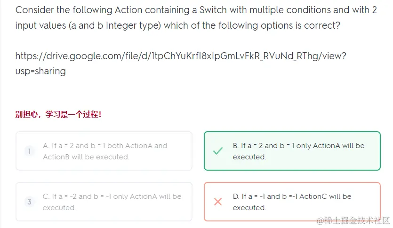Click the red Chinese feedback message 别担心
This screenshot has height=228, width=393.
tap(58, 114)
